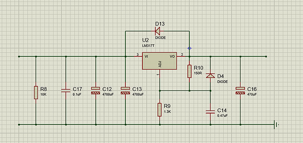Select the D4 diode symbol
This screenshot has height=143, width=303.
coord(211,76)
